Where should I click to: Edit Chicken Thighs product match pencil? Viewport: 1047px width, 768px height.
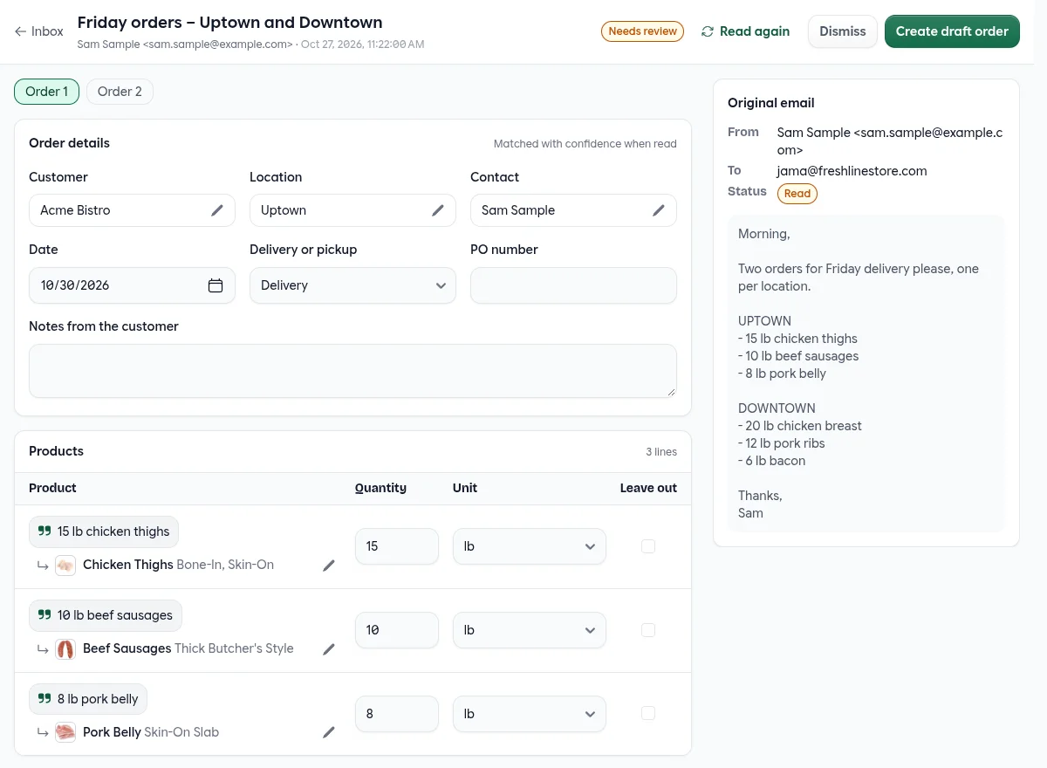pos(329,566)
